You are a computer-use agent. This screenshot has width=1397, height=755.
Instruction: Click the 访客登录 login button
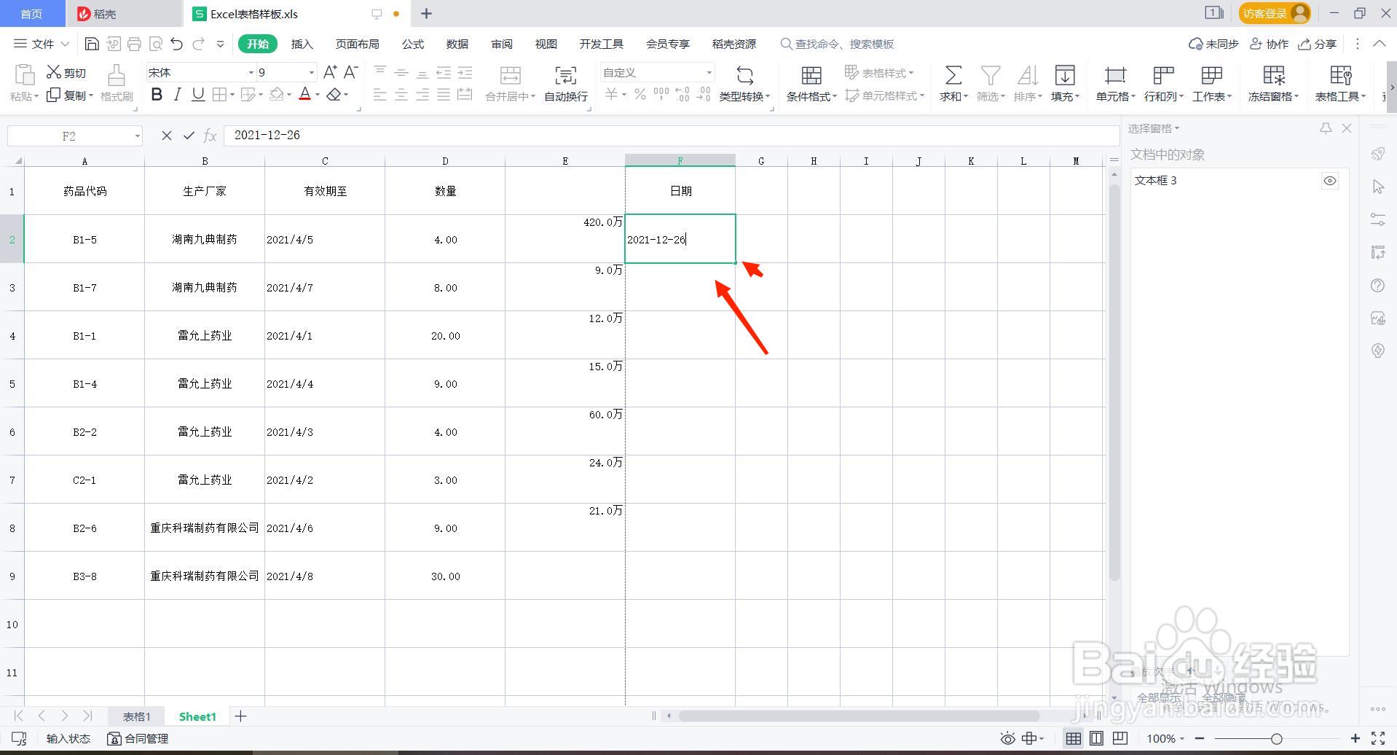(x=1274, y=13)
